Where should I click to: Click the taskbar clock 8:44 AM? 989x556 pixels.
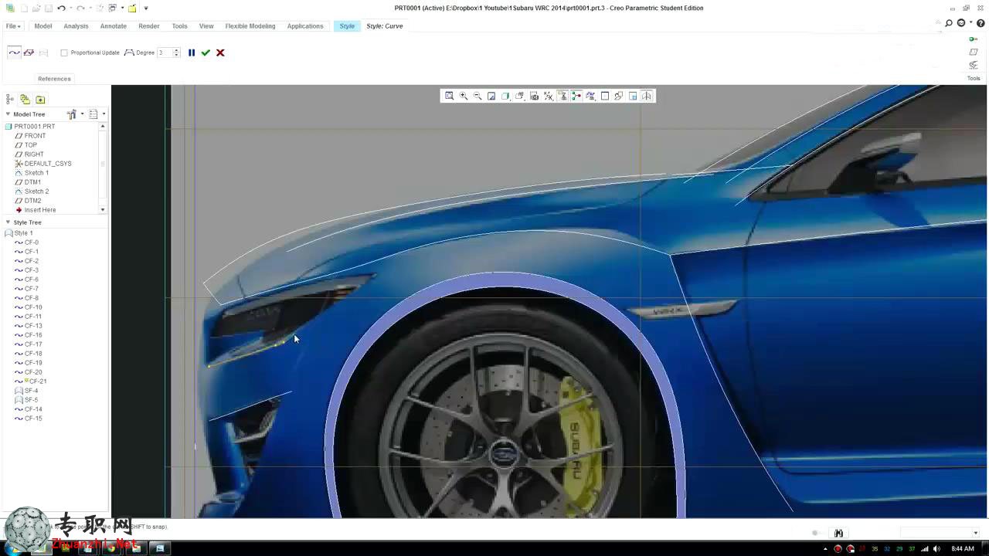[963, 549]
